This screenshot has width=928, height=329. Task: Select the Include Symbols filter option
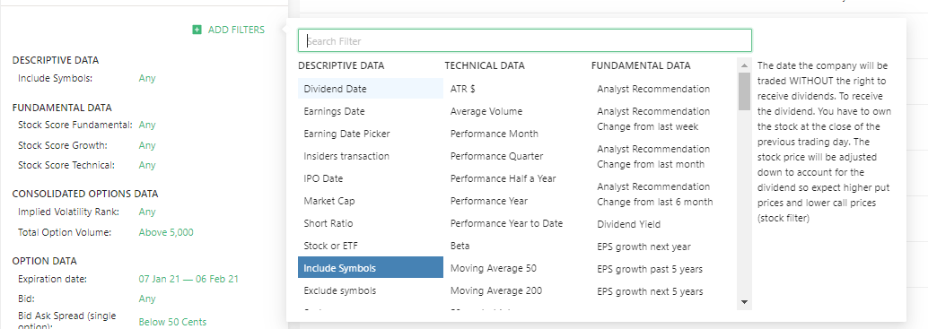371,268
